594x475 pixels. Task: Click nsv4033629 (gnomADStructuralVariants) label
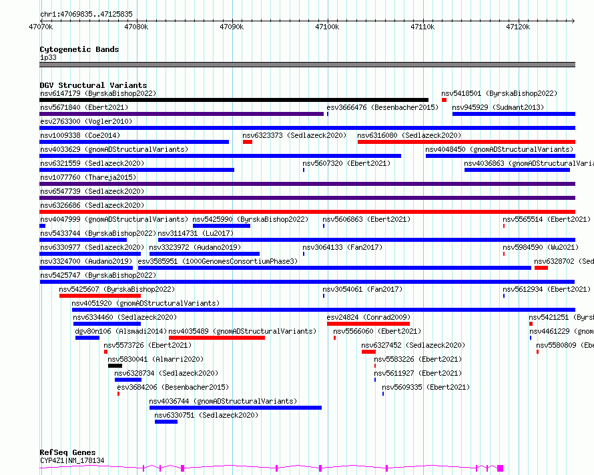114,149
